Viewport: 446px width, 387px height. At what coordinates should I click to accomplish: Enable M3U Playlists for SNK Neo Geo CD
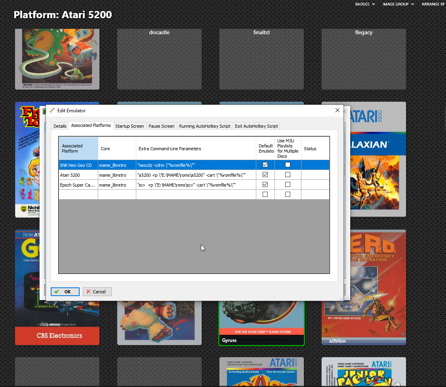pos(288,165)
